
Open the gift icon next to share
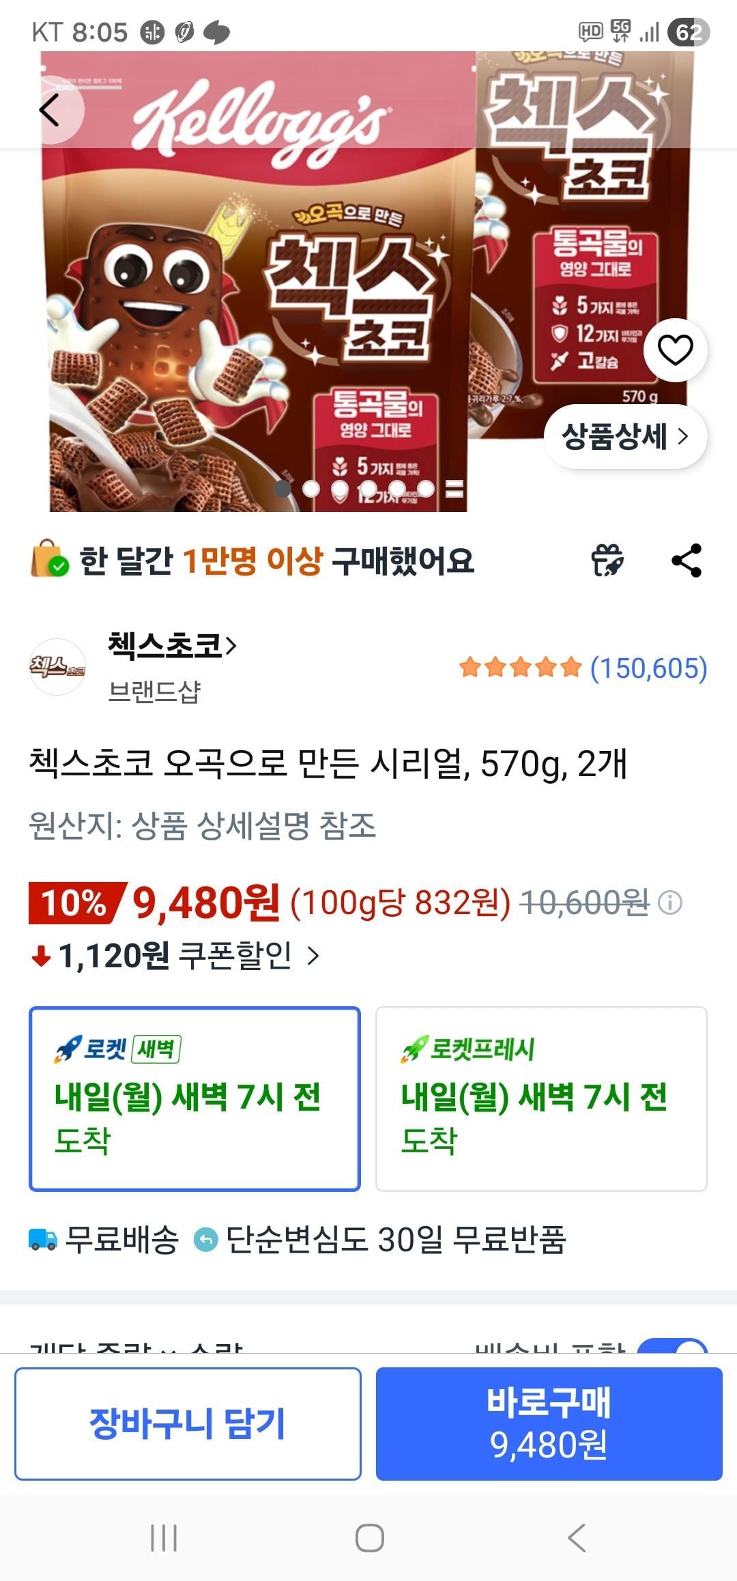tap(607, 560)
